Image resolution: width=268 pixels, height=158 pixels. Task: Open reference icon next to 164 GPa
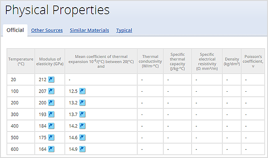51,149
